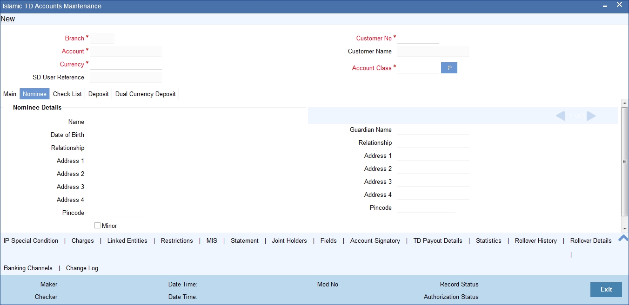Switch to Dual Currency Deposit tab
This screenshot has width=629, height=305.
146,94
